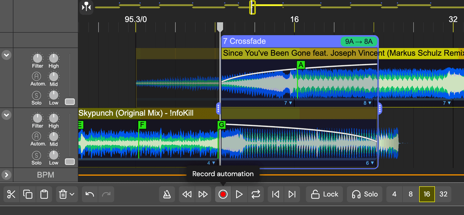Click the 95.3/0 tempo label
The height and width of the screenshot is (215, 464).
tap(136, 19)
